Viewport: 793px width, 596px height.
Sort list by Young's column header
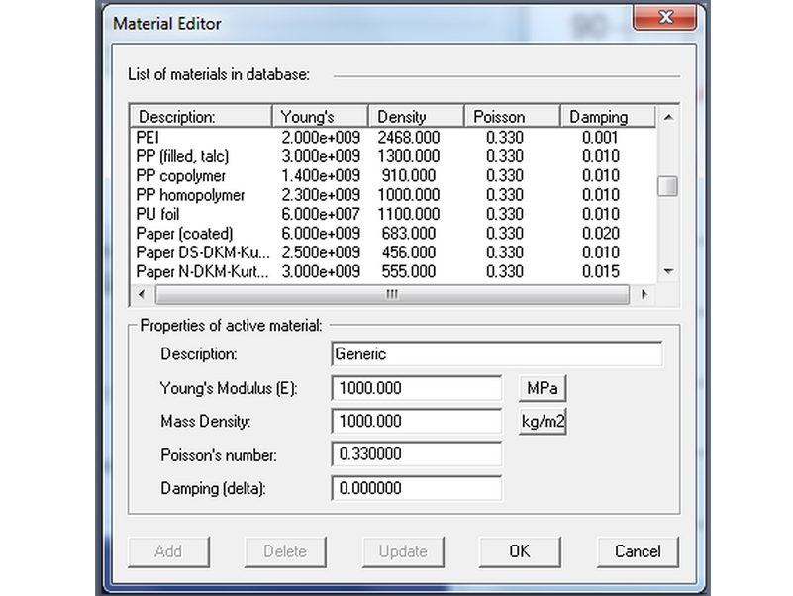(319, 117)
